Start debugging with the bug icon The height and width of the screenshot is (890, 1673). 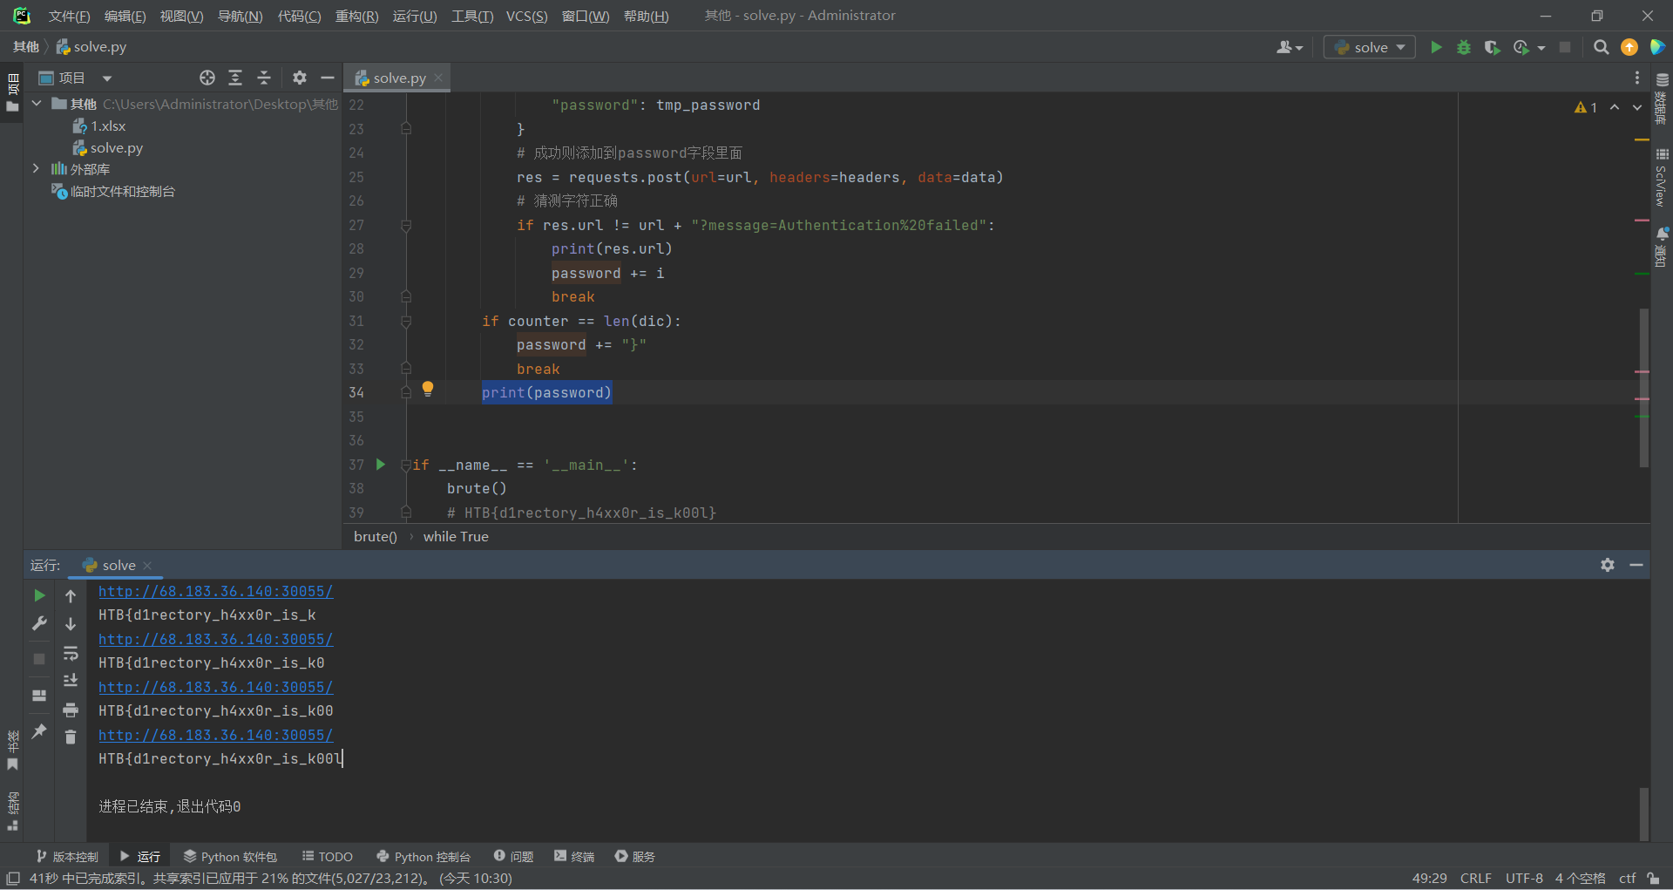pyautogui.click(x=1464, y=47)
